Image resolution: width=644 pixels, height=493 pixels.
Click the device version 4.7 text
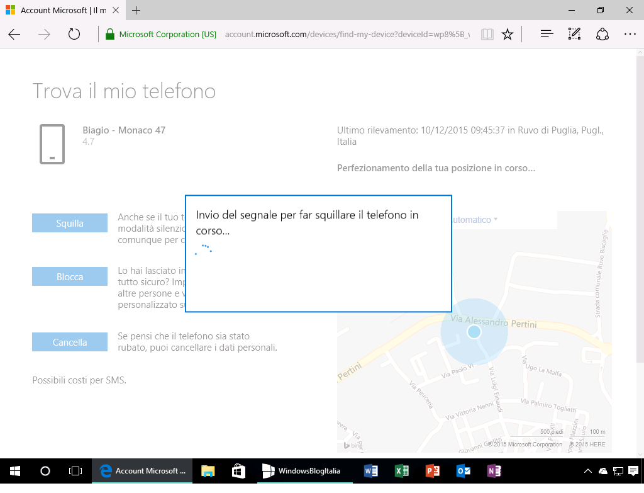pos(88,142)
